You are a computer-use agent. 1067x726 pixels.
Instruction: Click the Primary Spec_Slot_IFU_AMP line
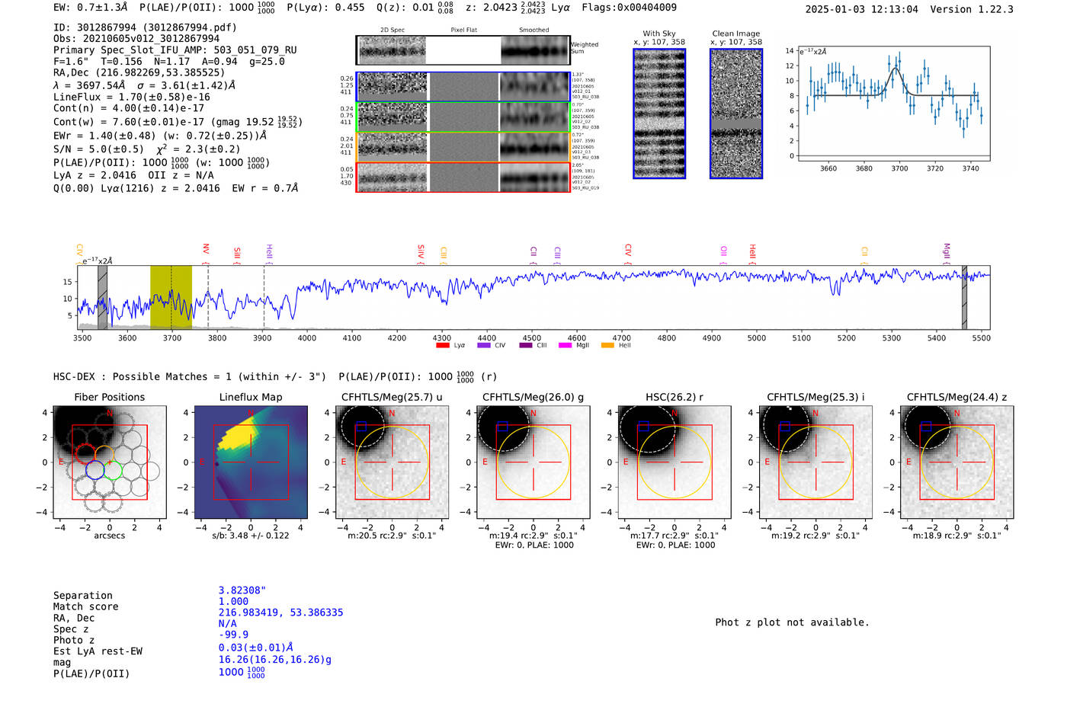(x=175, y=50)
